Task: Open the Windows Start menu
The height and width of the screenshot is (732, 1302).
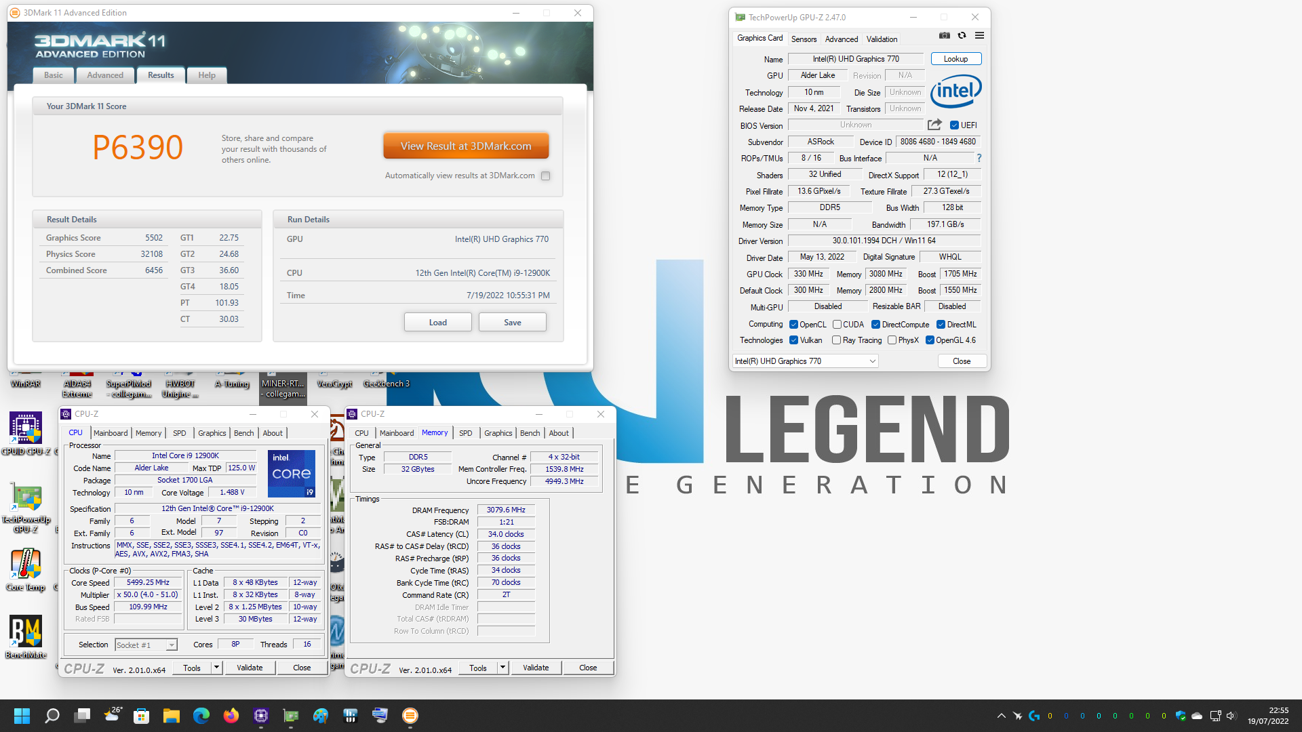Action: pos(22,716)
